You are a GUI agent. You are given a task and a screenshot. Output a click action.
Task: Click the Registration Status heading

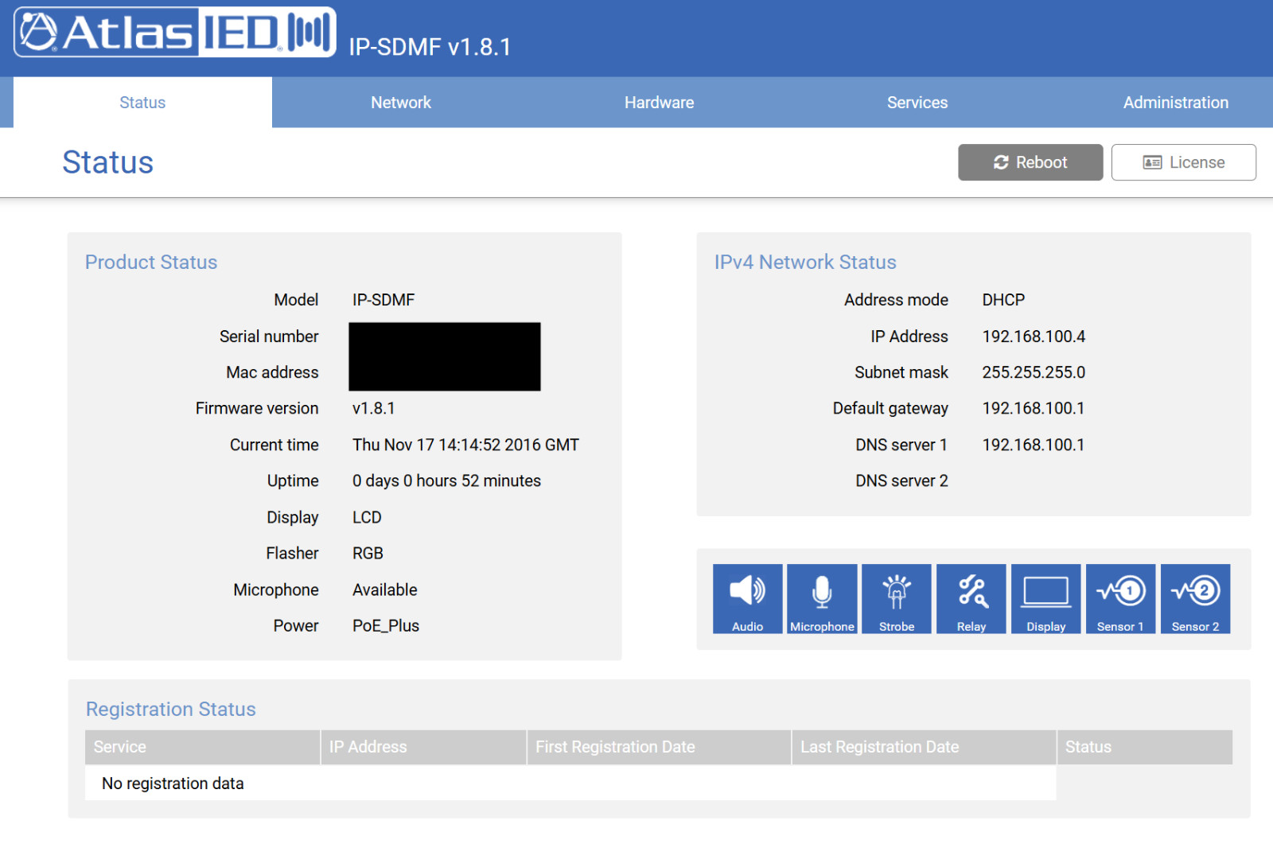pos(171,710)
